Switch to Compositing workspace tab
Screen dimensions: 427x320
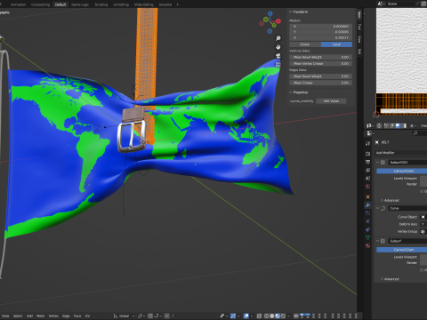pos(40,4)
